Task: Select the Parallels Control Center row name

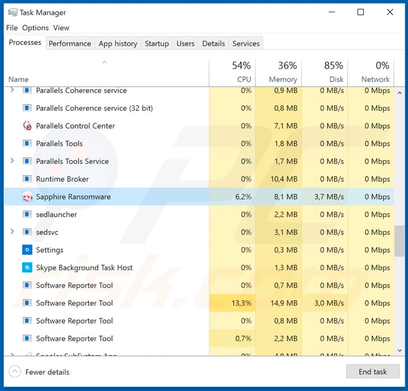Action: point(75,126)
